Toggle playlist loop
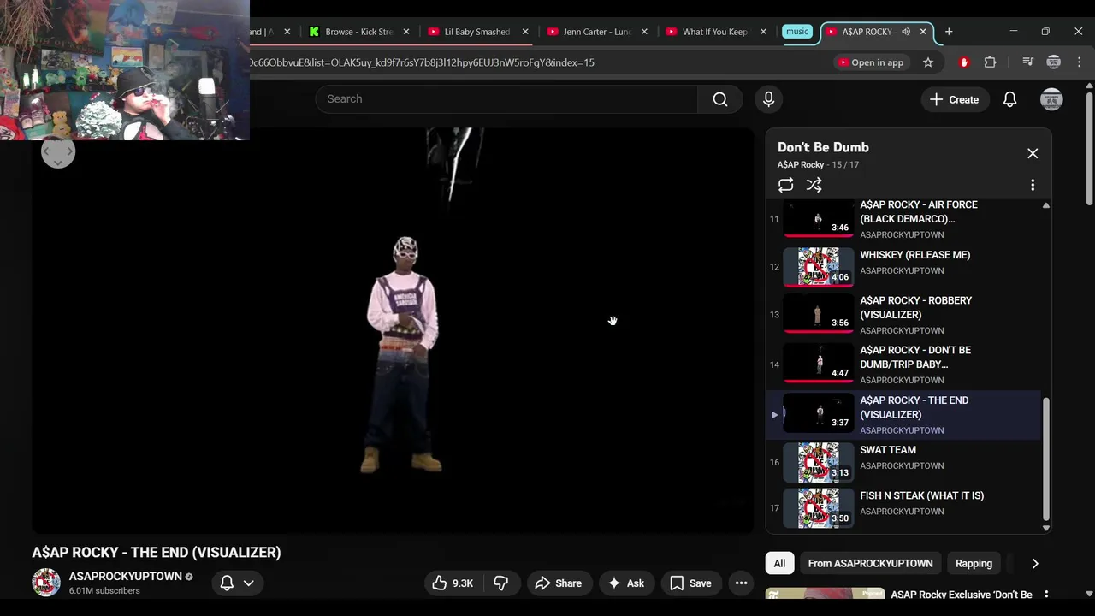Screen dimensions: 1095x616 click(785, 185)
